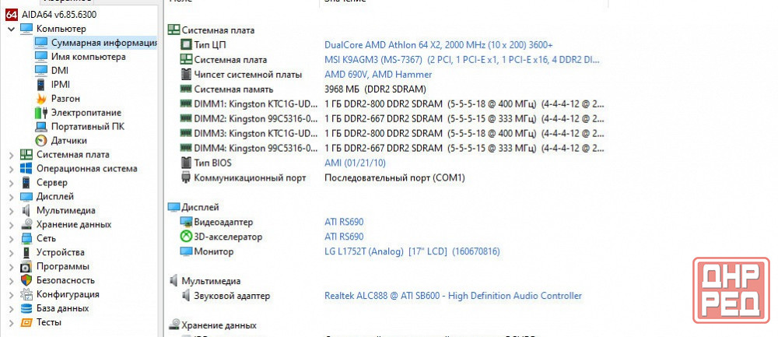
Task: Click the Чипсет системной платы icon
Action: click(186, 75)
